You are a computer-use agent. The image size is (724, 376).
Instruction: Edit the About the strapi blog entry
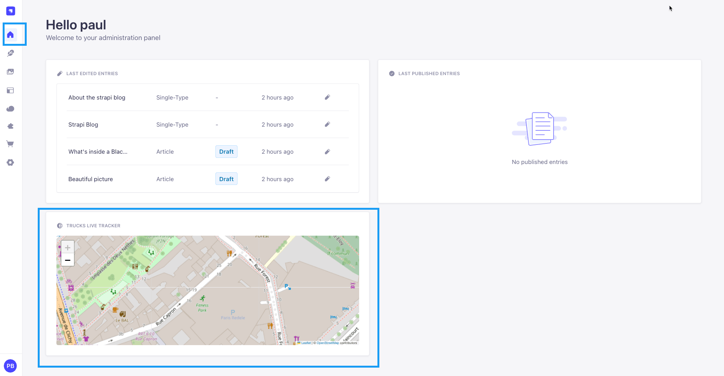327,97
